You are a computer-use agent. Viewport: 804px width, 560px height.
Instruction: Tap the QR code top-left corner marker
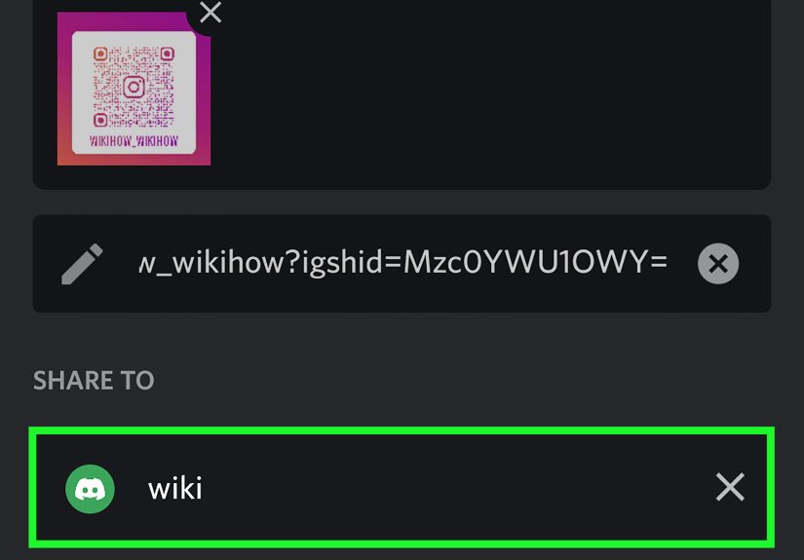point(100,54)
